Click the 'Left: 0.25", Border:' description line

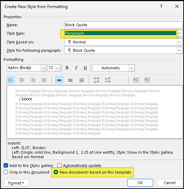(29, 148)
